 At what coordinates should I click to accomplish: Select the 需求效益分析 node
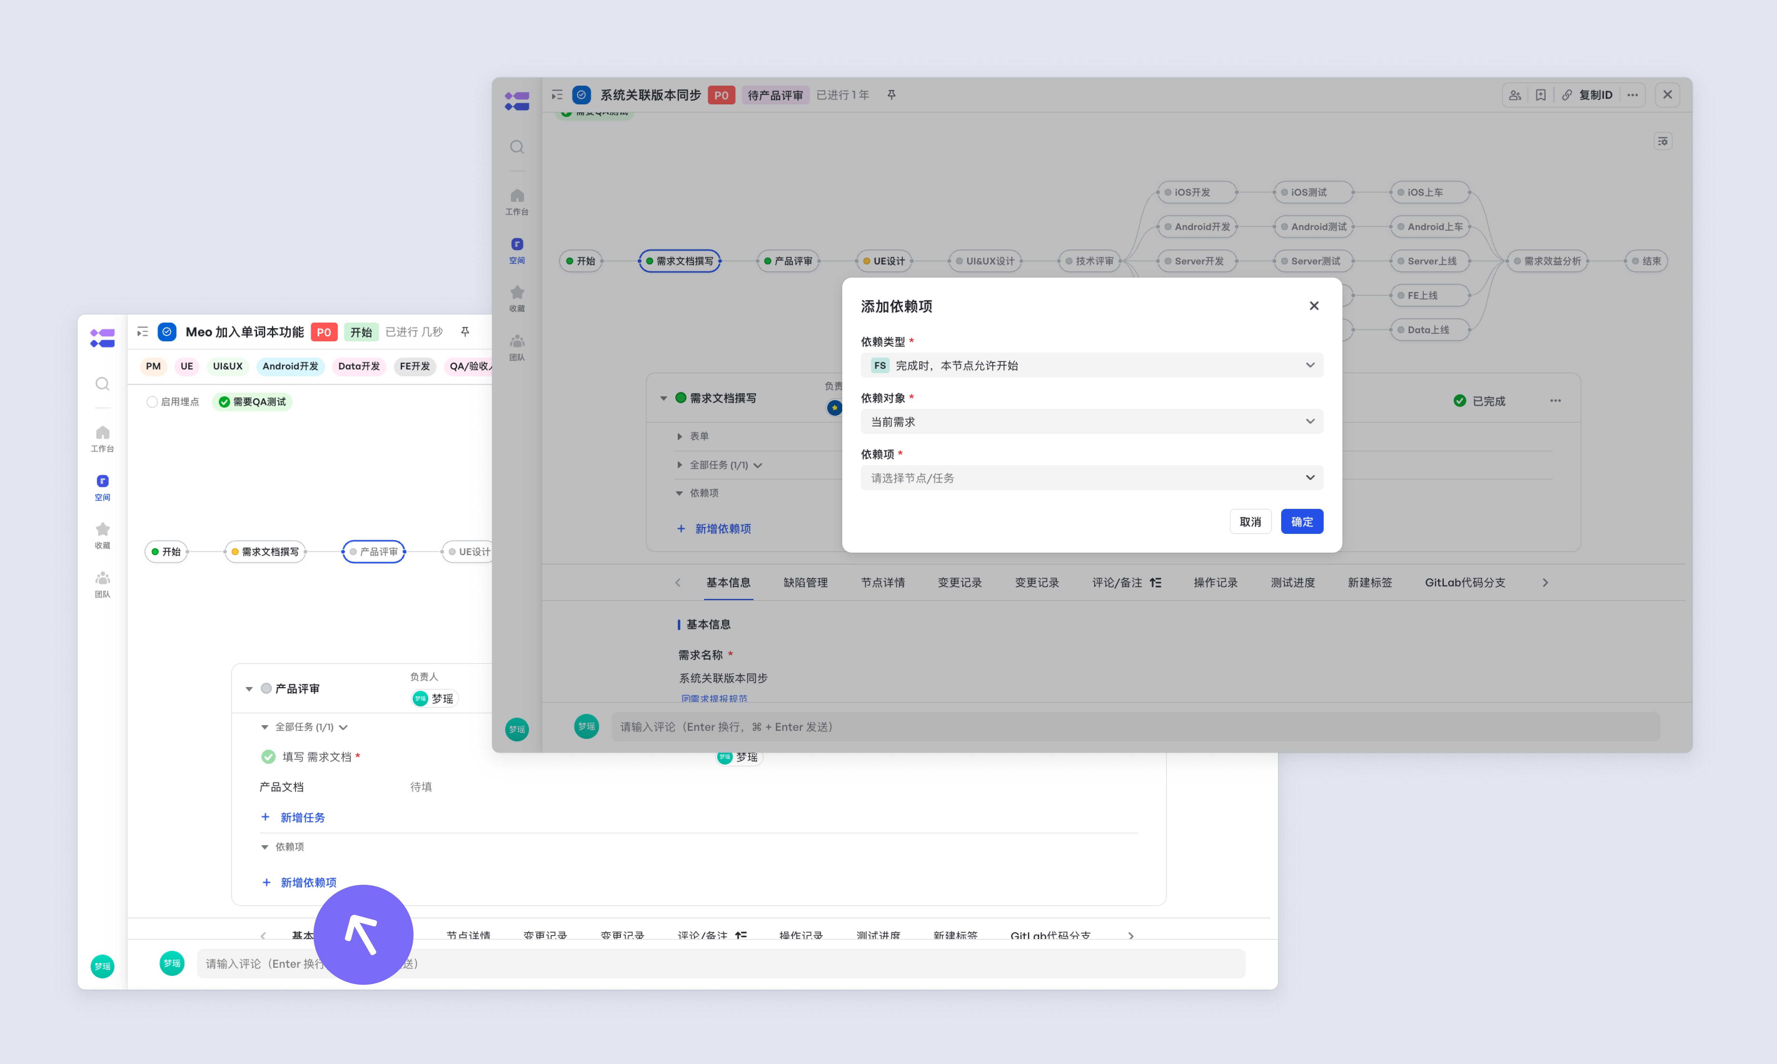coord(1548,261)
